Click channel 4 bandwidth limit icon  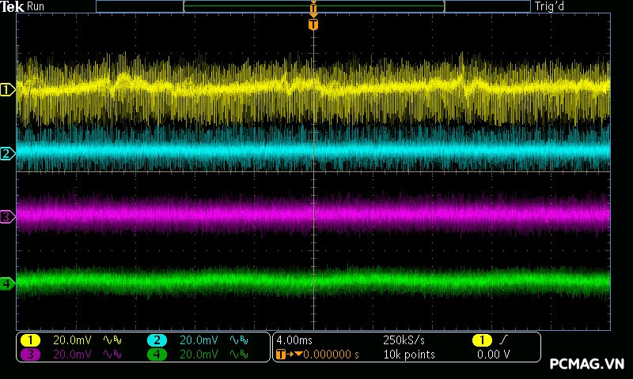point(238,355)
